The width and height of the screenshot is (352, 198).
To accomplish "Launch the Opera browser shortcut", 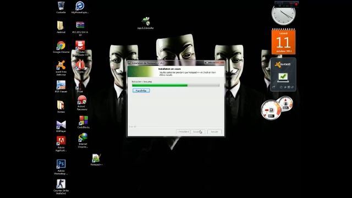I will [80, 67].
